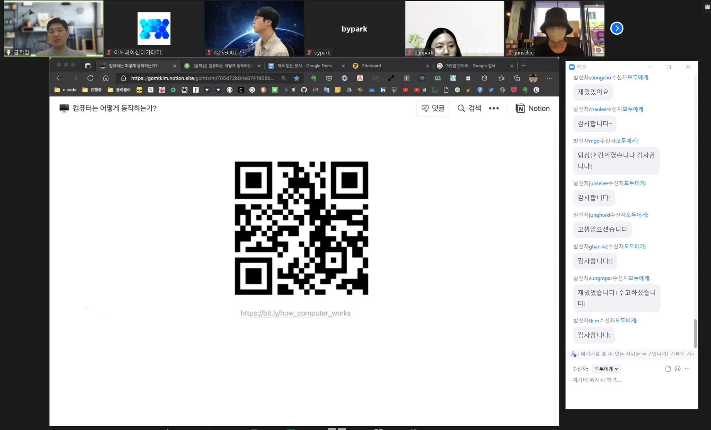Open the Gmail bookmark icon
Image resolution: width=711 pixels, height=430 pixels.
pyautogui.click(x=315, y=90)
